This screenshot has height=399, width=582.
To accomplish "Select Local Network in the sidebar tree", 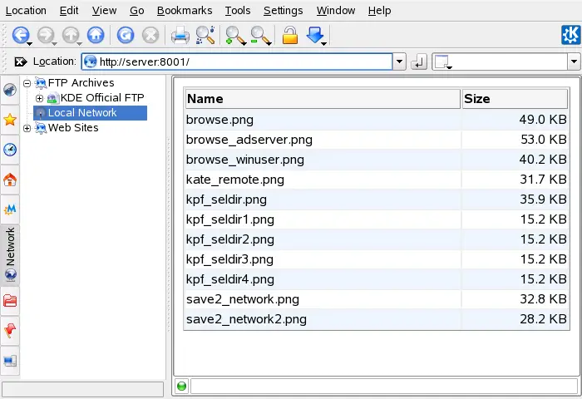I will click(x=82, y=113).
